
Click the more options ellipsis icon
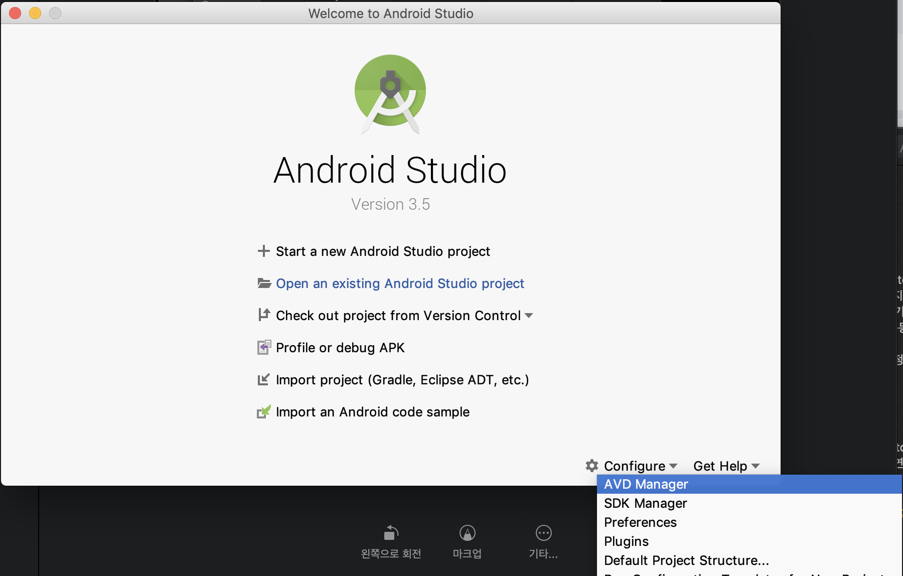543,533
